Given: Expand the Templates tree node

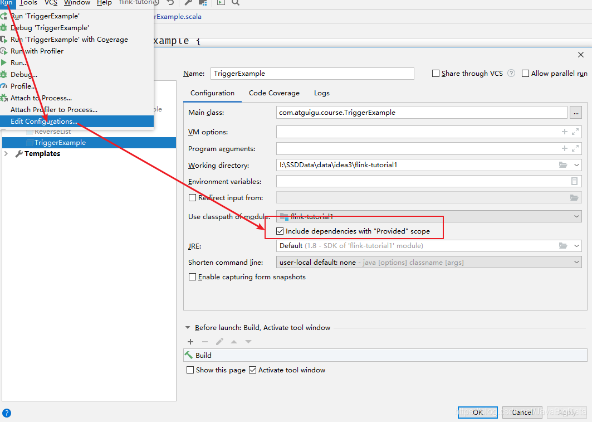Looking at the screenshot, I should (6, 153).
